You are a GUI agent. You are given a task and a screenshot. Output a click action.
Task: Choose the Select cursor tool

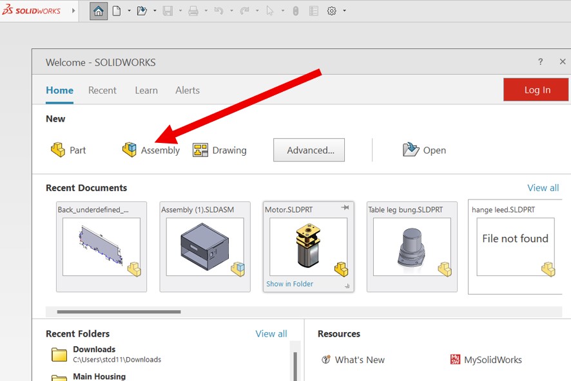click(270, 11)
